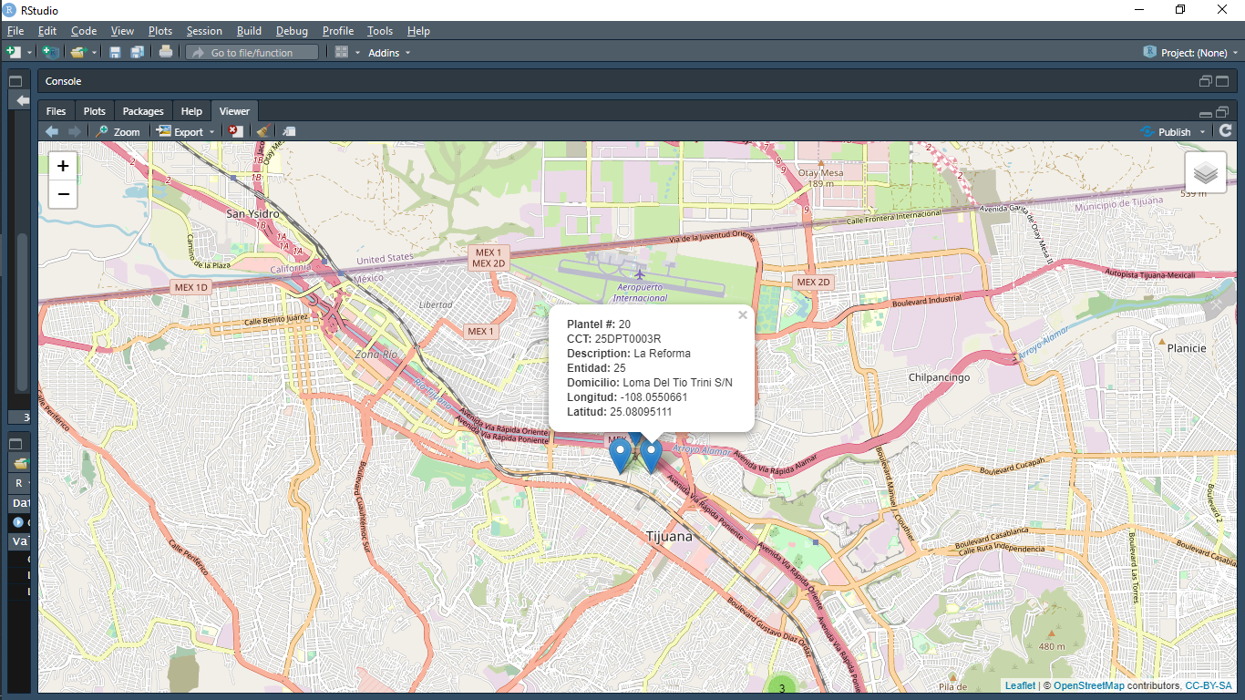Show the Viewer content in a new window
Image resolution: width=1245 pixels, height=700 pixels.
(x=288, y=130)
